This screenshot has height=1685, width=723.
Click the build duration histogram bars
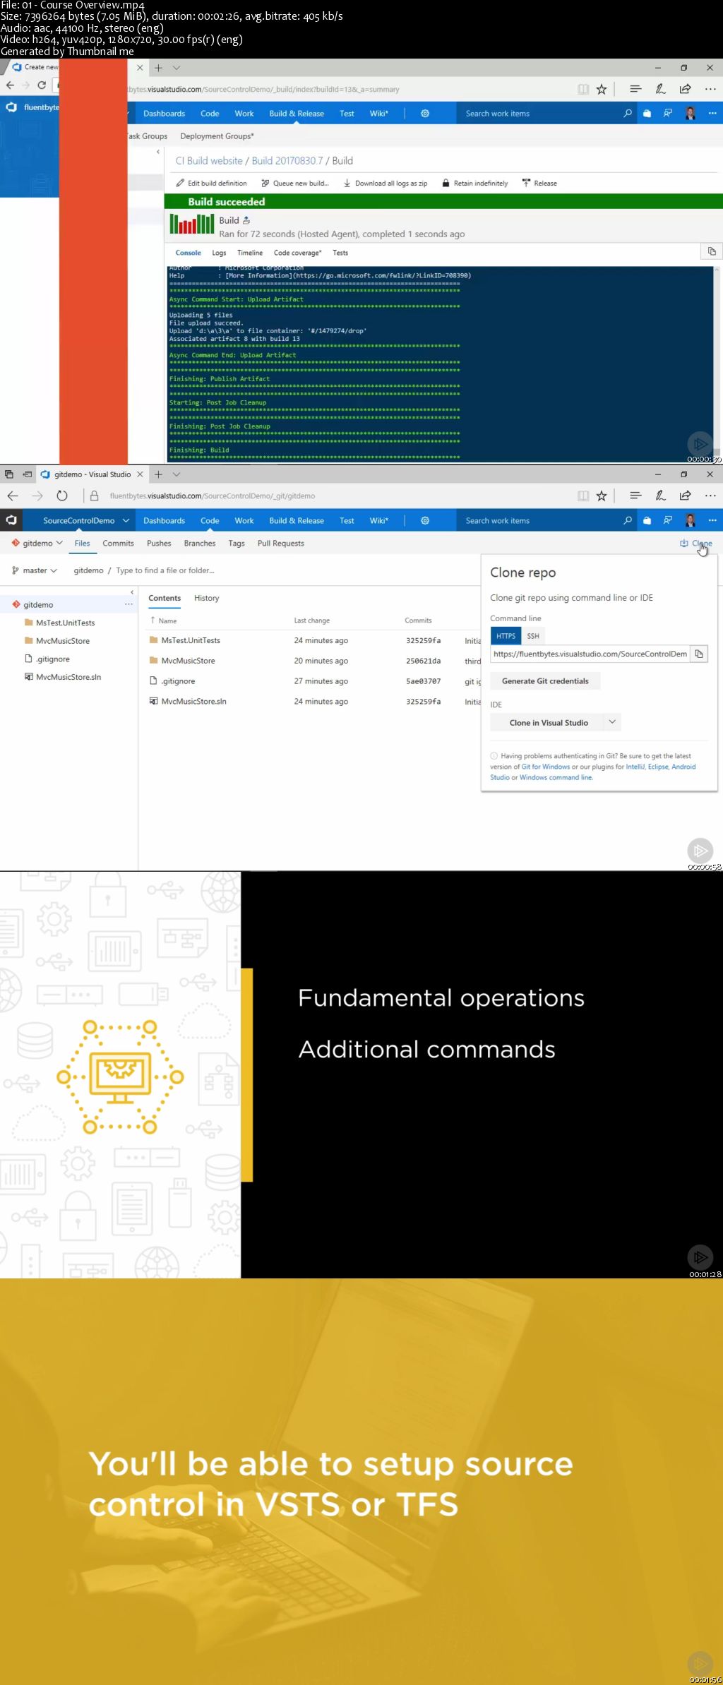point(191,224)
